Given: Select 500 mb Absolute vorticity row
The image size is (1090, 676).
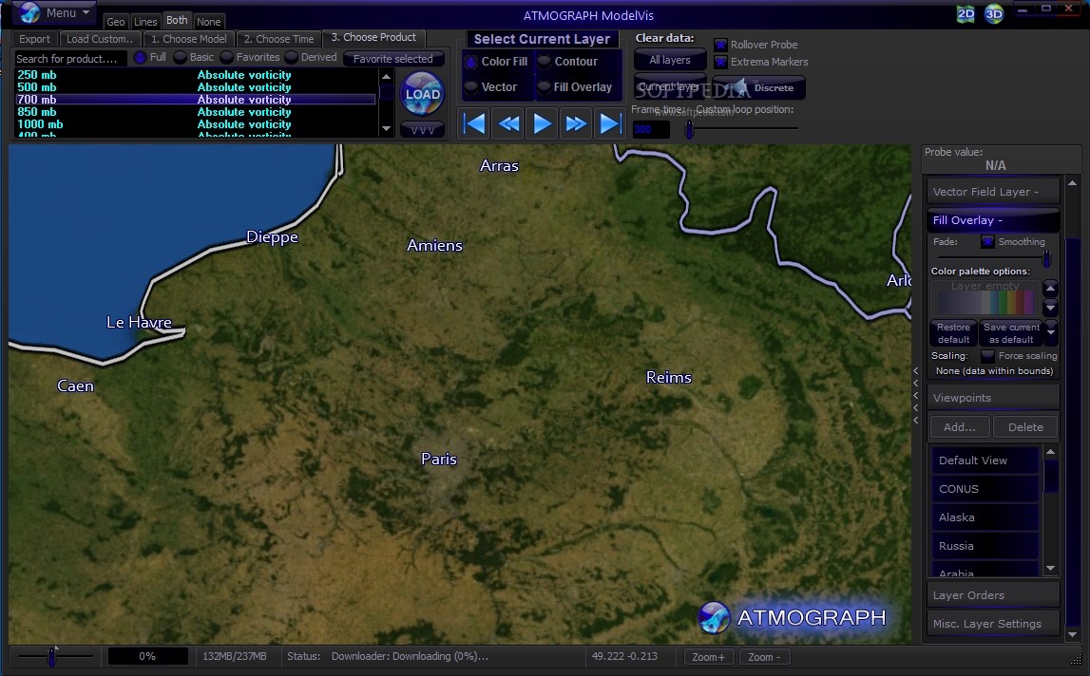Looking at the screenshot, I should click(x=196, y=86).
